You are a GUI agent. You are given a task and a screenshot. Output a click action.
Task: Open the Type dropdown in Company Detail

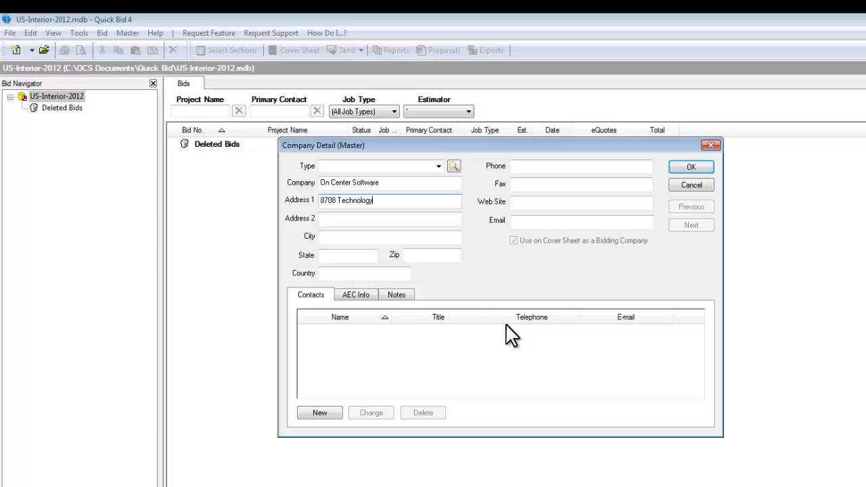coord(438,166)
